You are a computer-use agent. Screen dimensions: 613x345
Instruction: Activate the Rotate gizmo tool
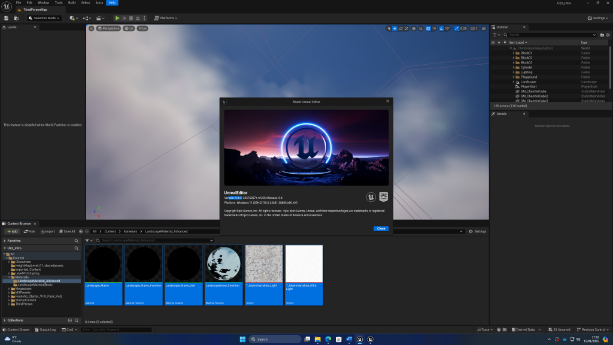click(400, 29)
